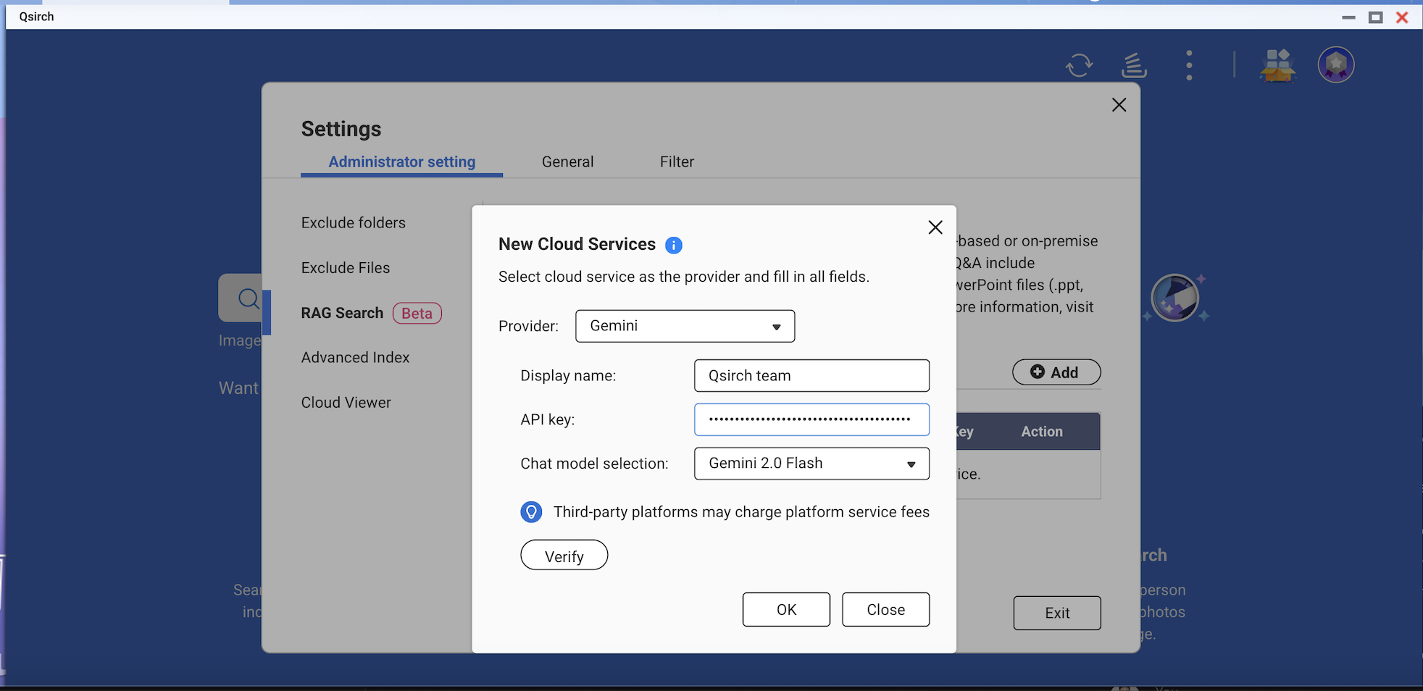Expand the Provider dropdown showing Gemini

[x=685, y=326]
